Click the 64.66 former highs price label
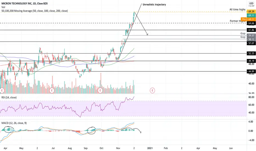Viewport: 256px width, 151px height. click(x=251, y=23)
